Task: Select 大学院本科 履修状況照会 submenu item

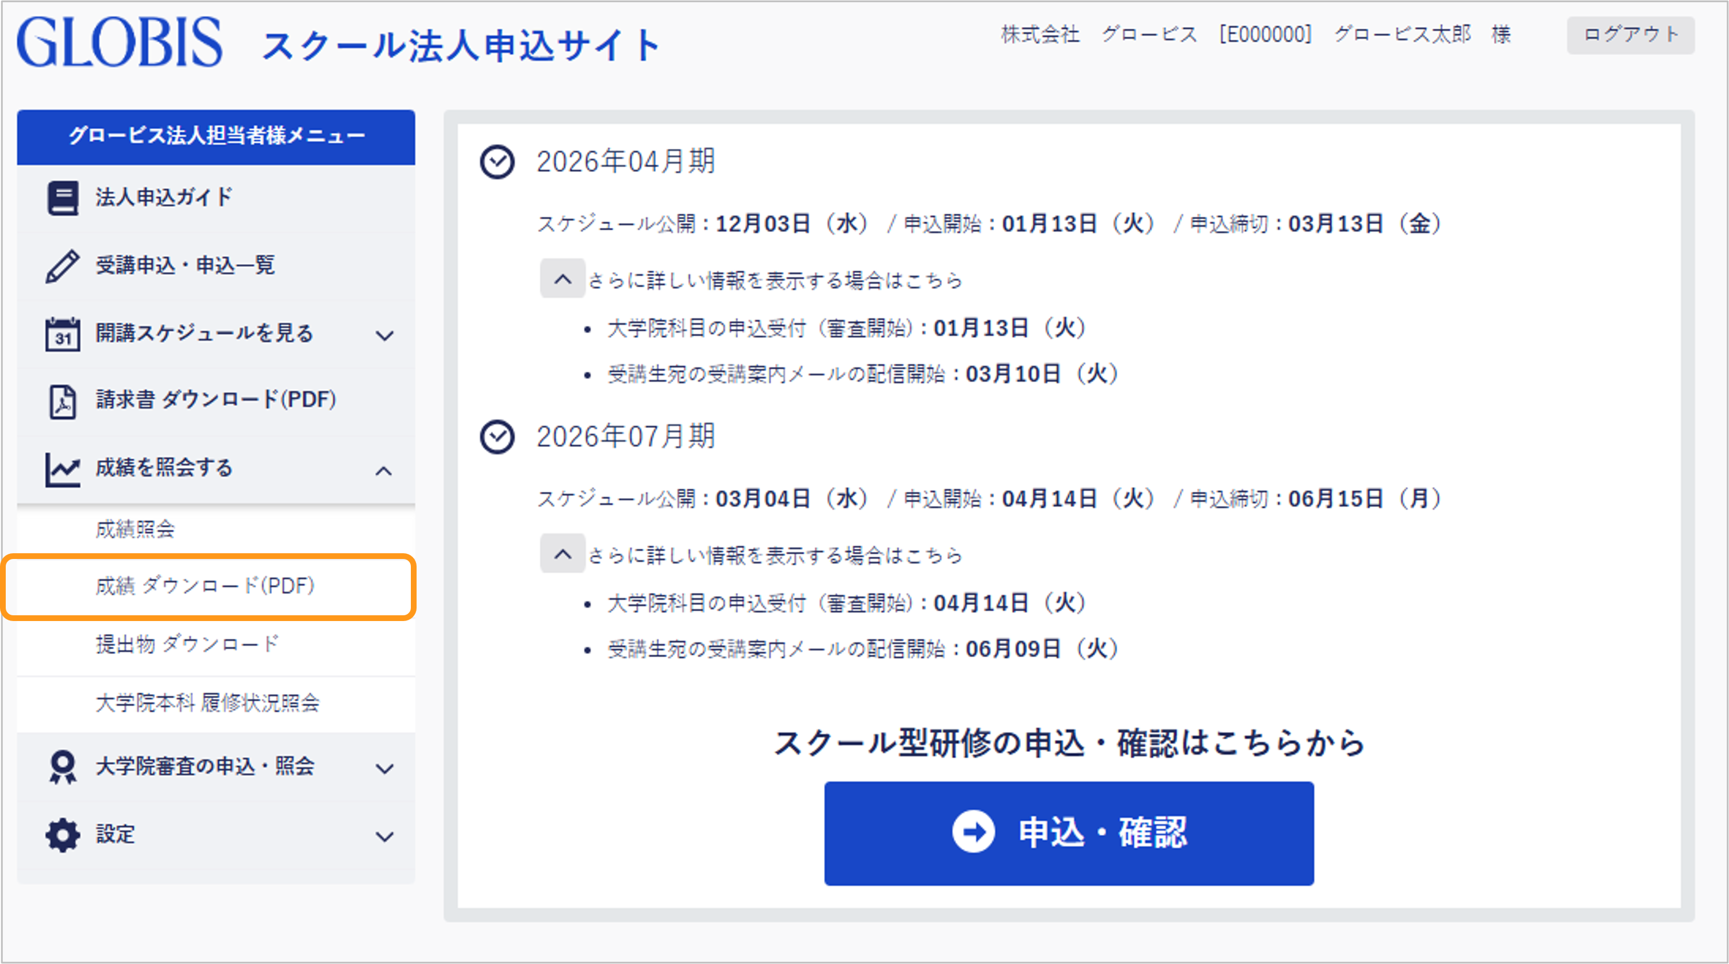Action: coord(216,704)
